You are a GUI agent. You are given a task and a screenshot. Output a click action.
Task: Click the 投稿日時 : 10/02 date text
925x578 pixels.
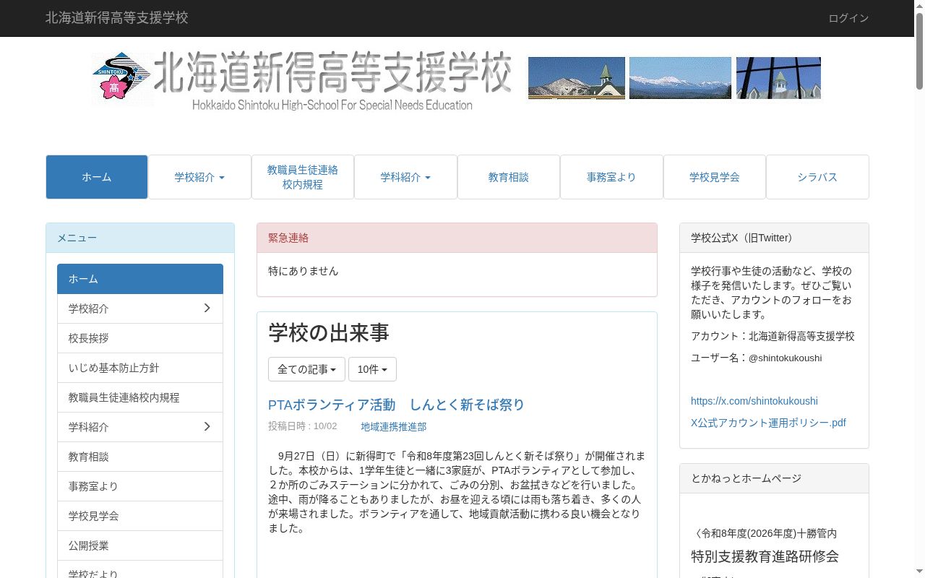[303, 426]
